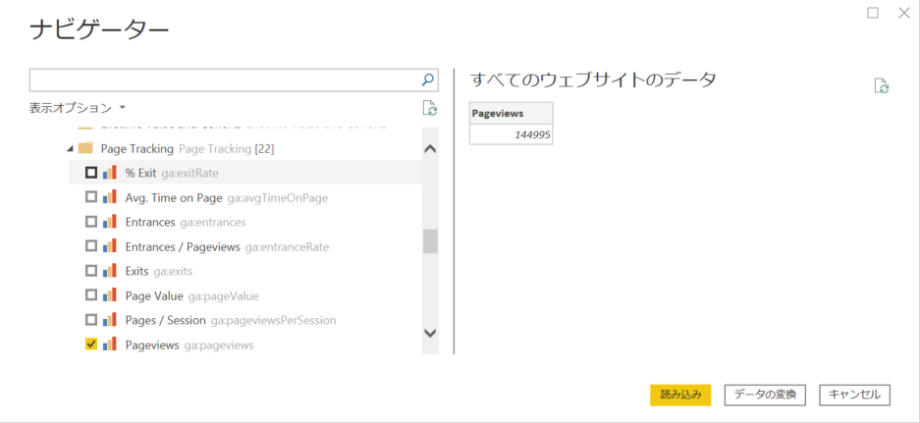Click the scrollbar up arrow
This screenshot has height=423, width=920.
430,149
